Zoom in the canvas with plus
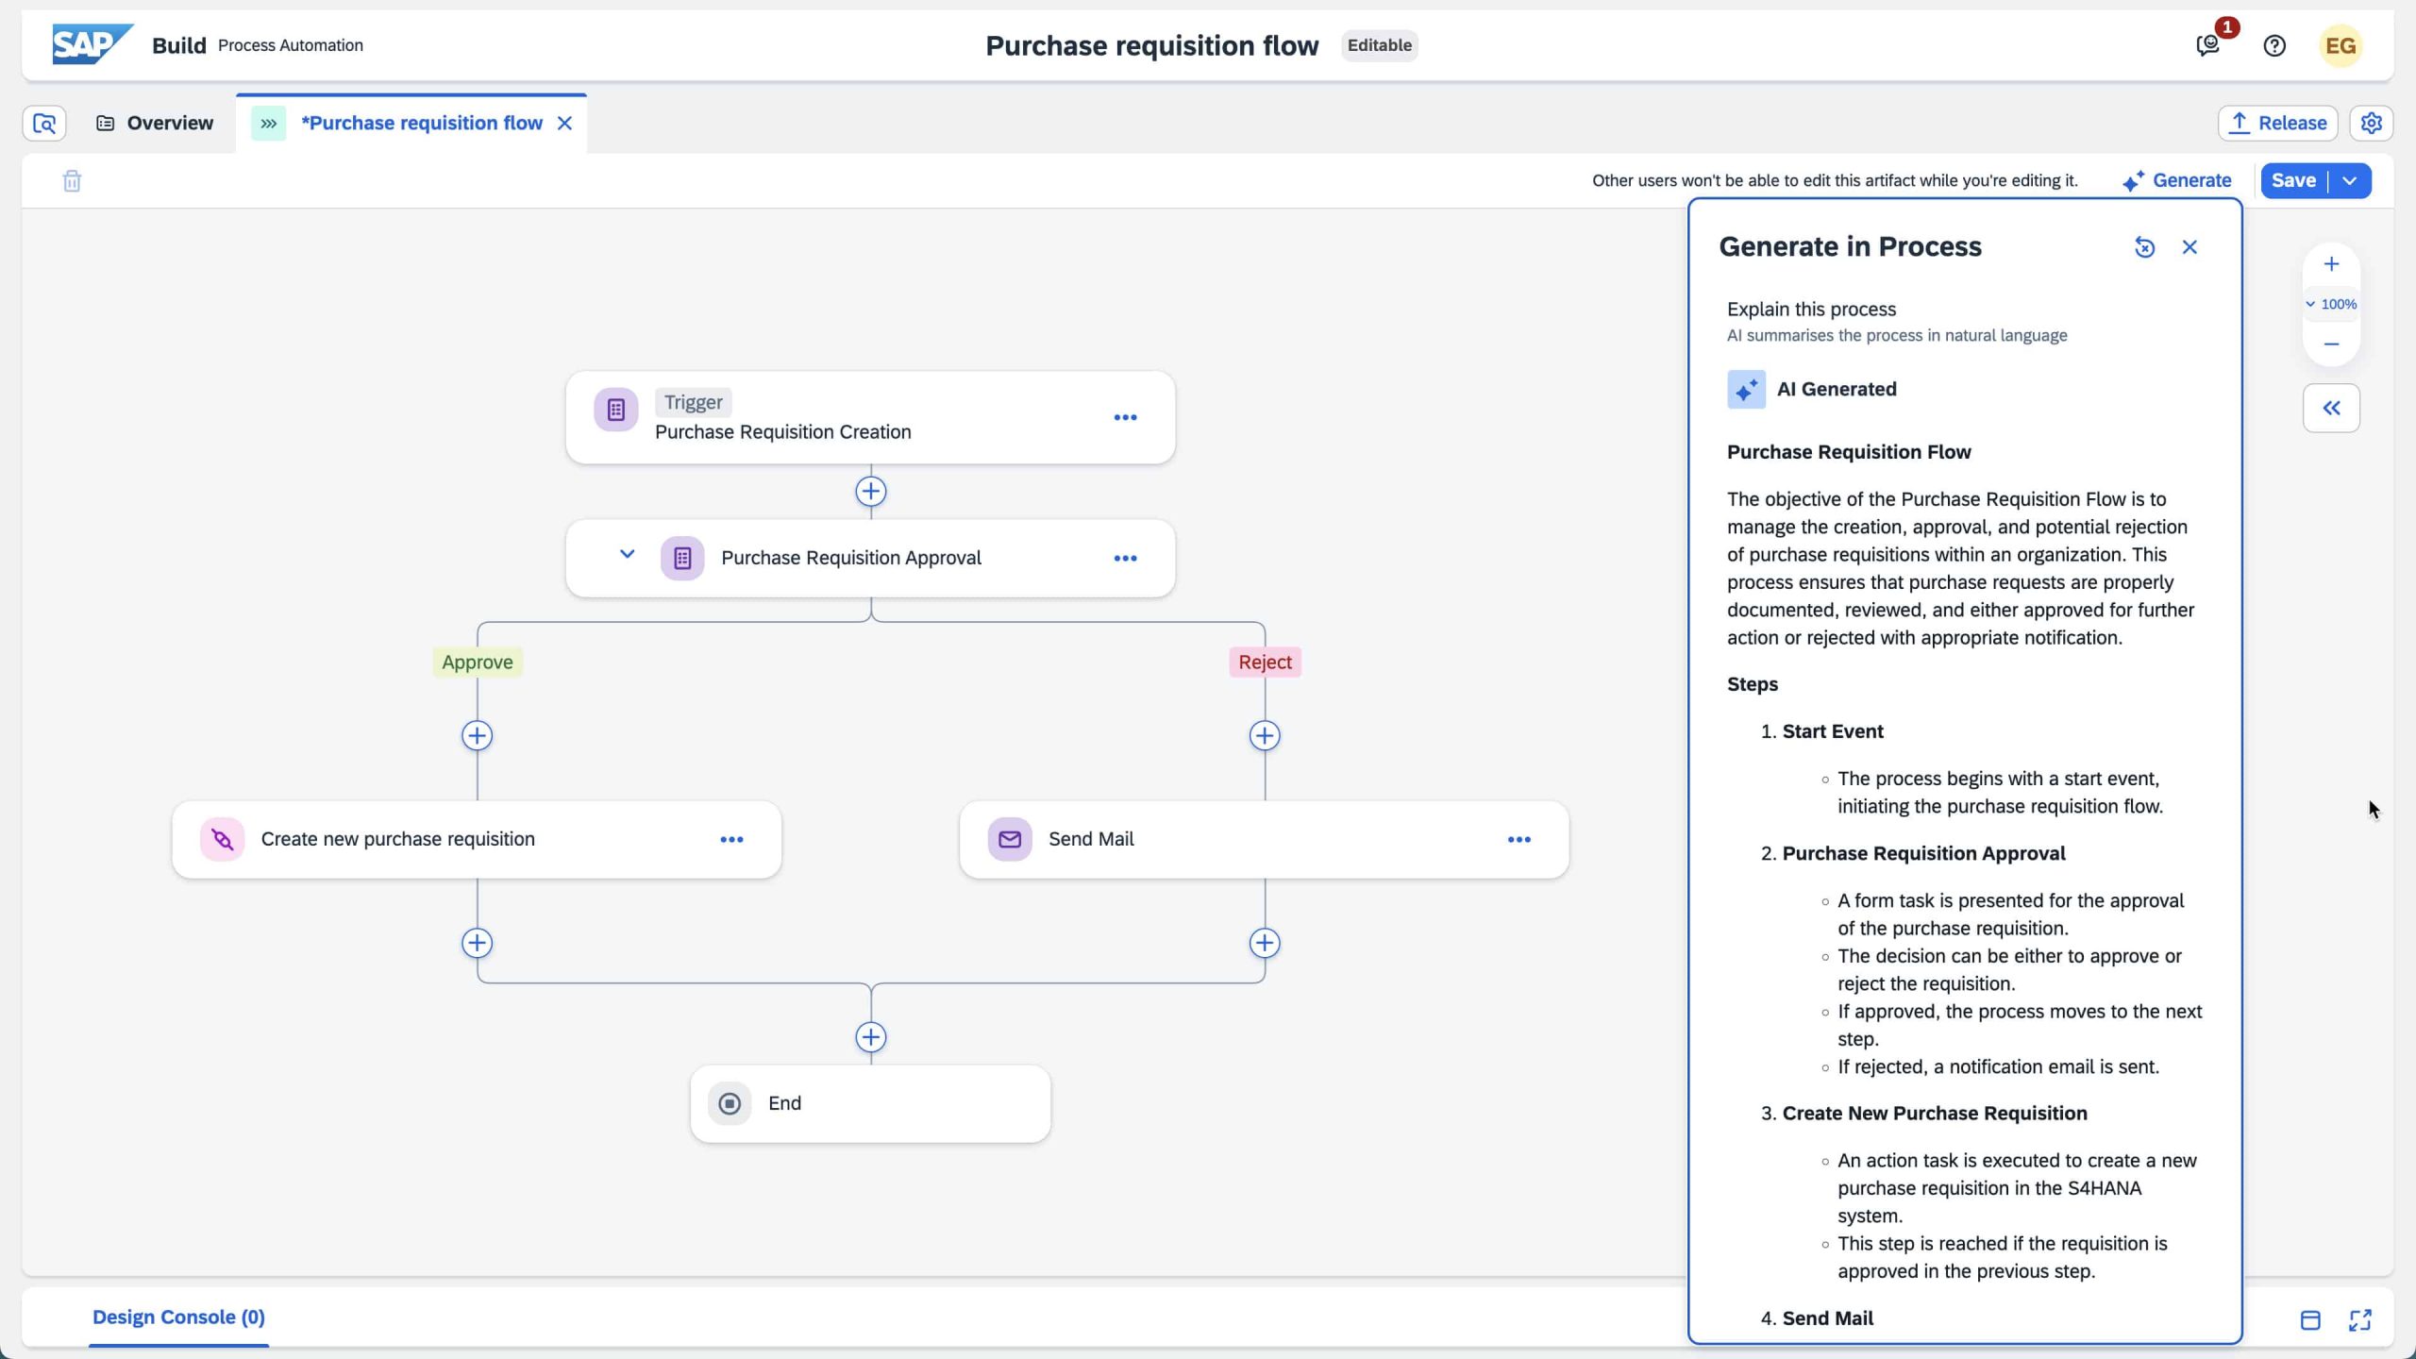 tap(2331, 265)
